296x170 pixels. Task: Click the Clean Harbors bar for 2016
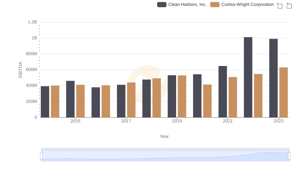(96, 102)
